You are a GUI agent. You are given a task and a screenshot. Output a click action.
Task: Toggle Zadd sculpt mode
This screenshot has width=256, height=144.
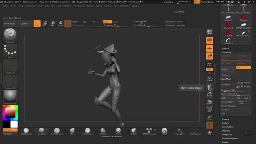coord(107,22)
